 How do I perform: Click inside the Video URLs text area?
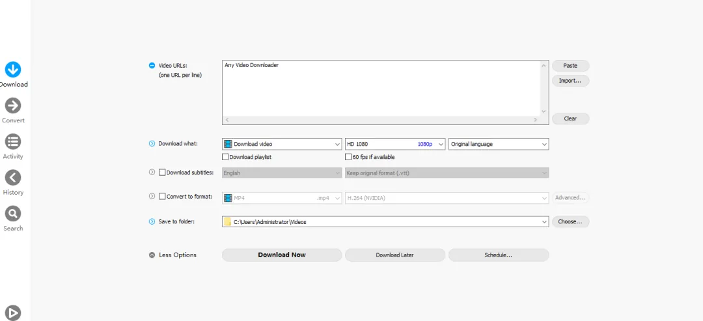click(381, 89)
